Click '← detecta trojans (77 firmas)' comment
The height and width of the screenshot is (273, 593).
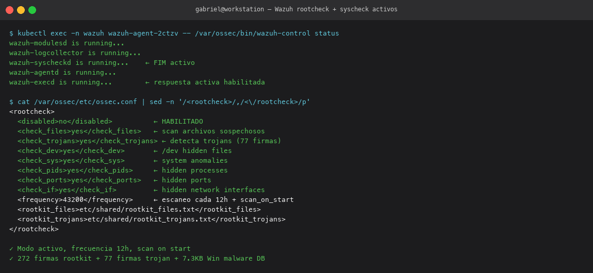point(222,141)
